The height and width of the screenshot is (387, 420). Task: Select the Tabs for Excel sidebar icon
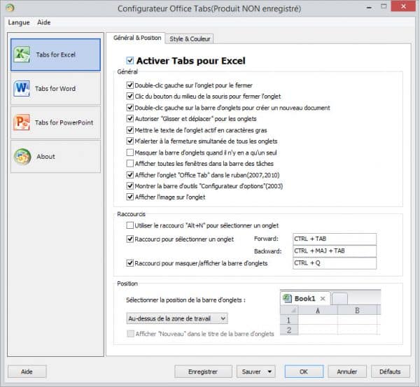(22, 55)
